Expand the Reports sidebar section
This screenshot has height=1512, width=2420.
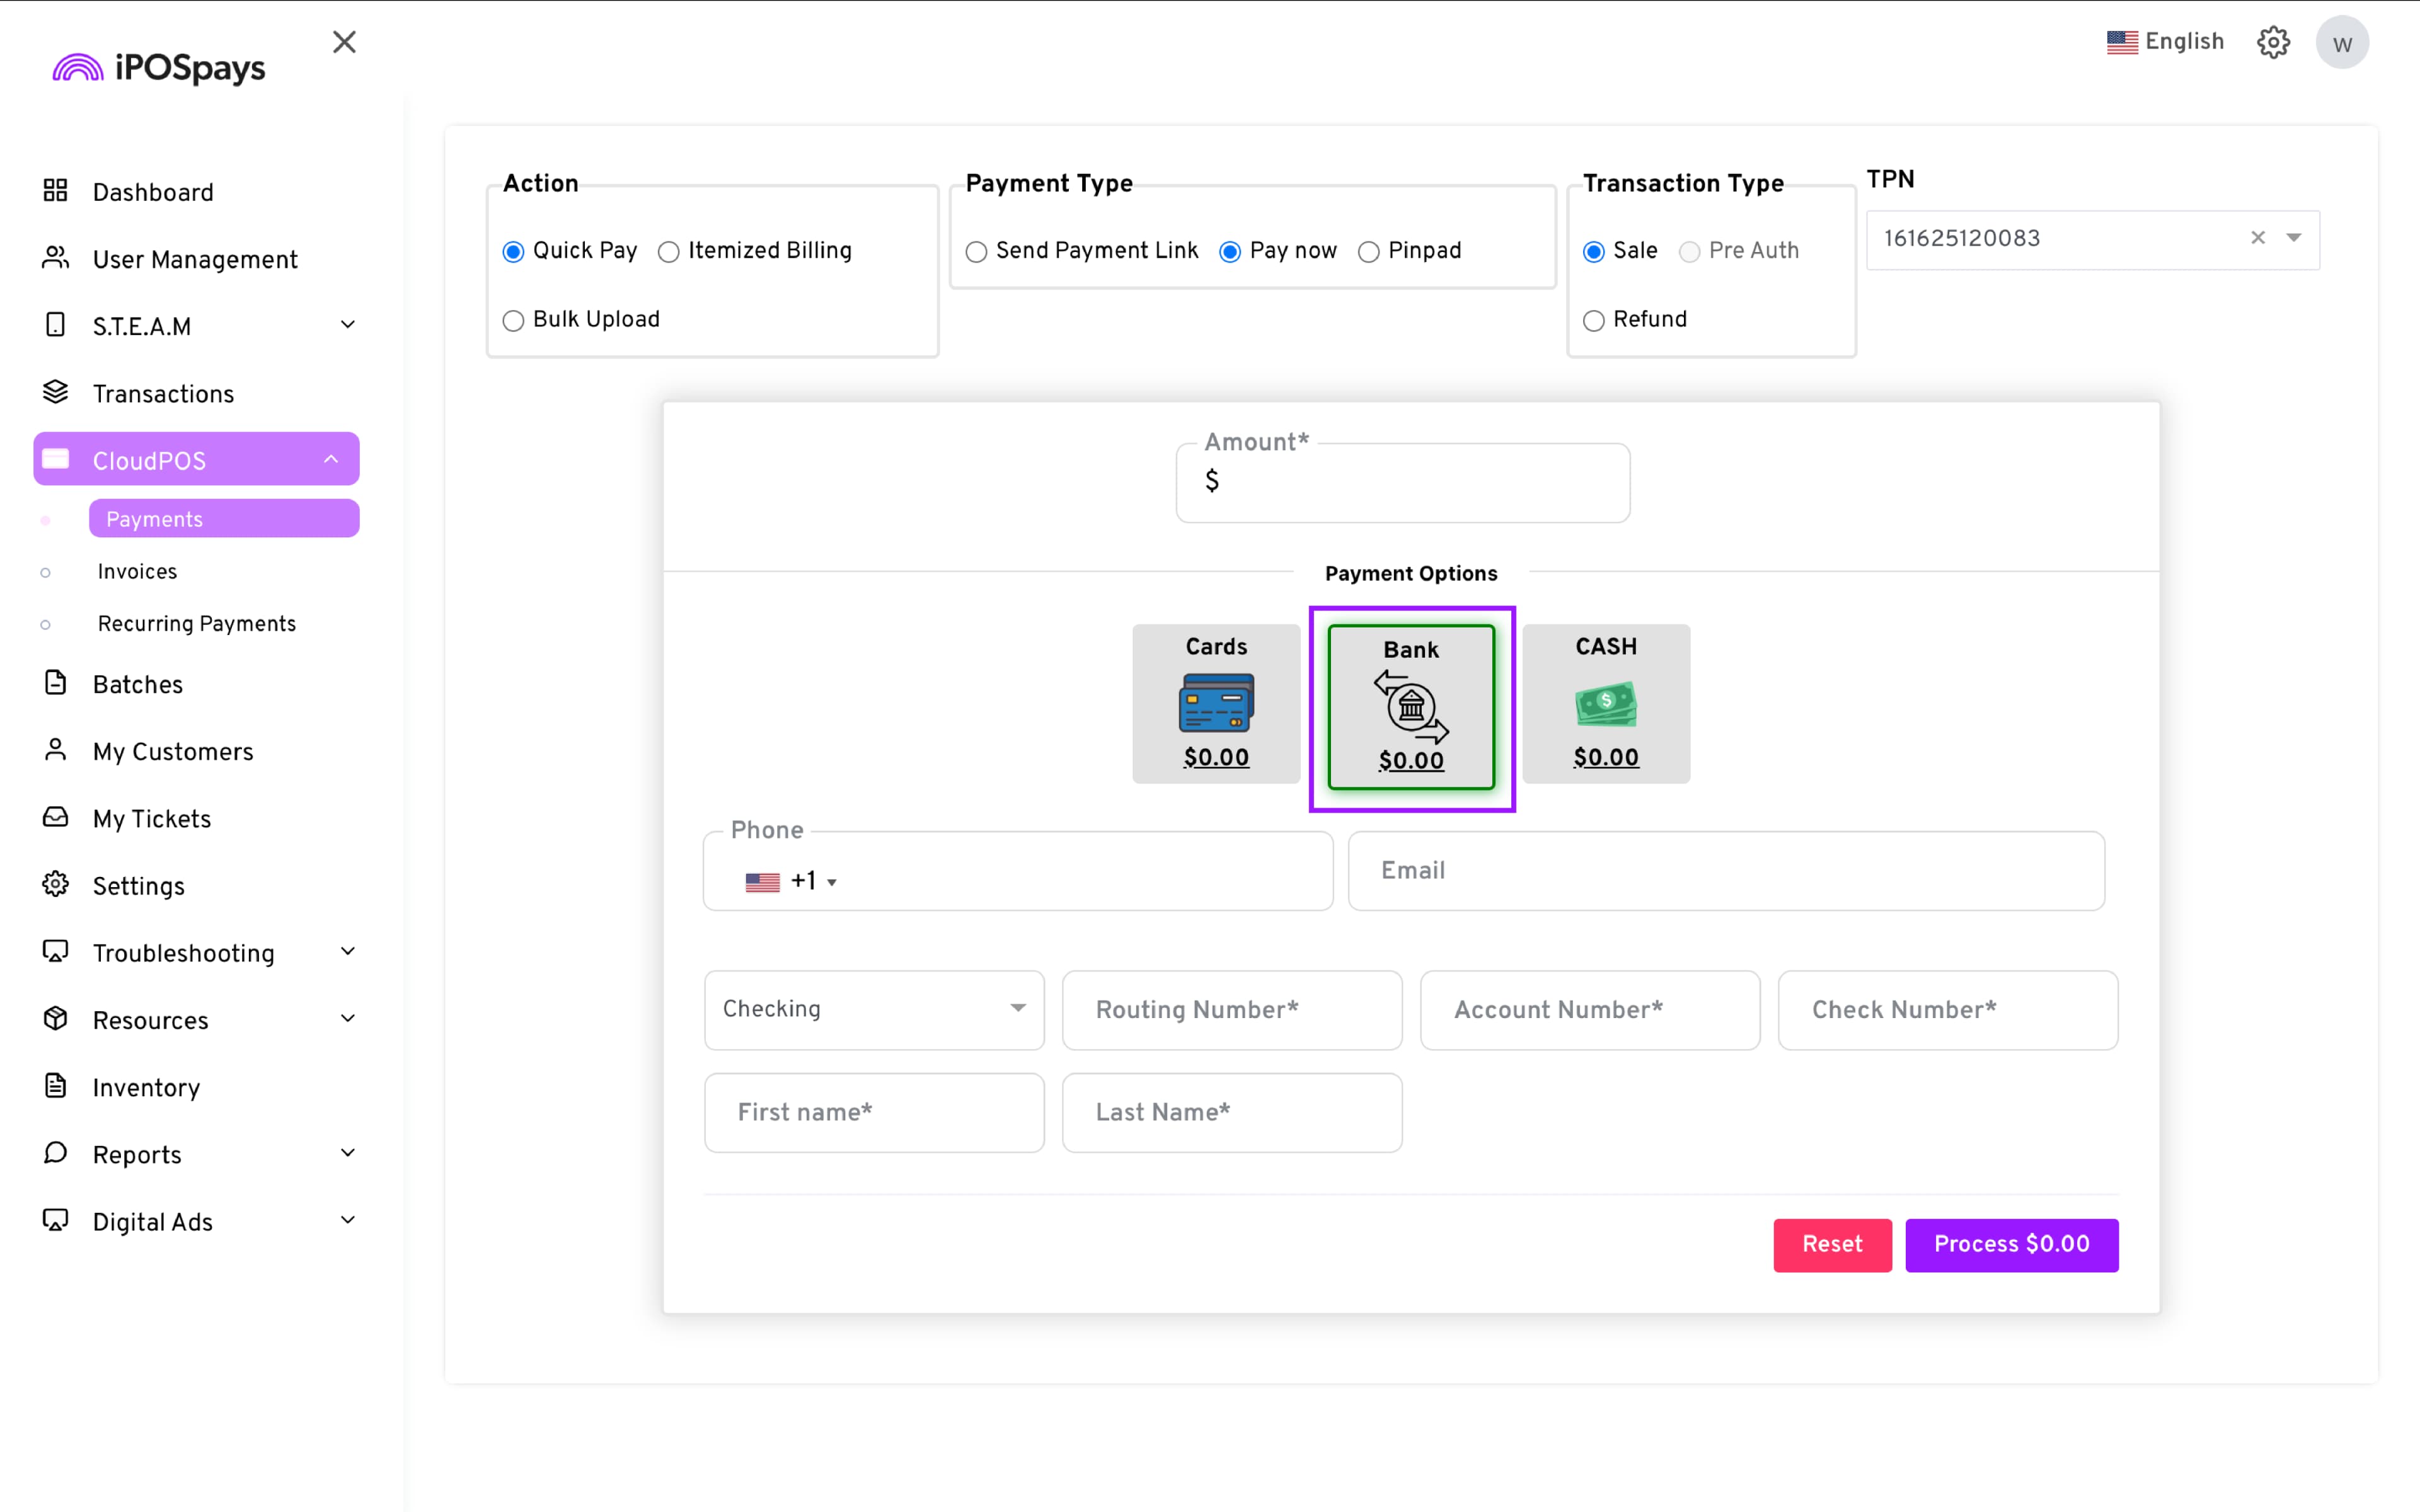click(x=347, y=1153)
